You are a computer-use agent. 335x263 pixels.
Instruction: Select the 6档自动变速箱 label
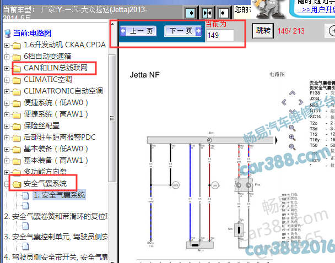pos(47,56)
